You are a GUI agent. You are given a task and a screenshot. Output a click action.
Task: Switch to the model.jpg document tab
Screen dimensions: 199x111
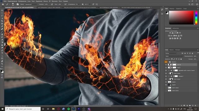point(20,7)
